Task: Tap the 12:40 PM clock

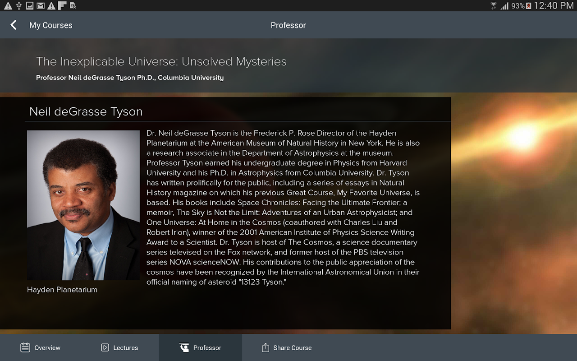Action: tap(554, 6)
